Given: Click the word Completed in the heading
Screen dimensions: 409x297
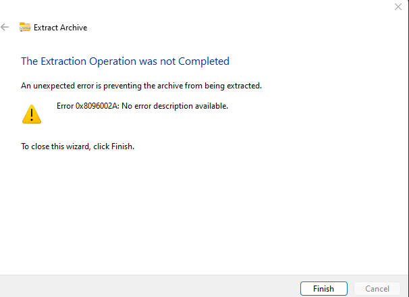Looking at the screenshot, I should [x=204, y=61].
